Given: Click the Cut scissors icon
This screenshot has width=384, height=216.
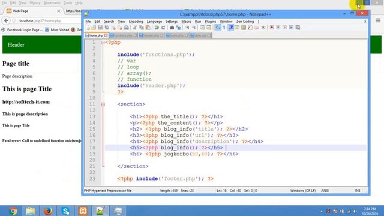Looking at the screenshot, I should coord(134,28).
